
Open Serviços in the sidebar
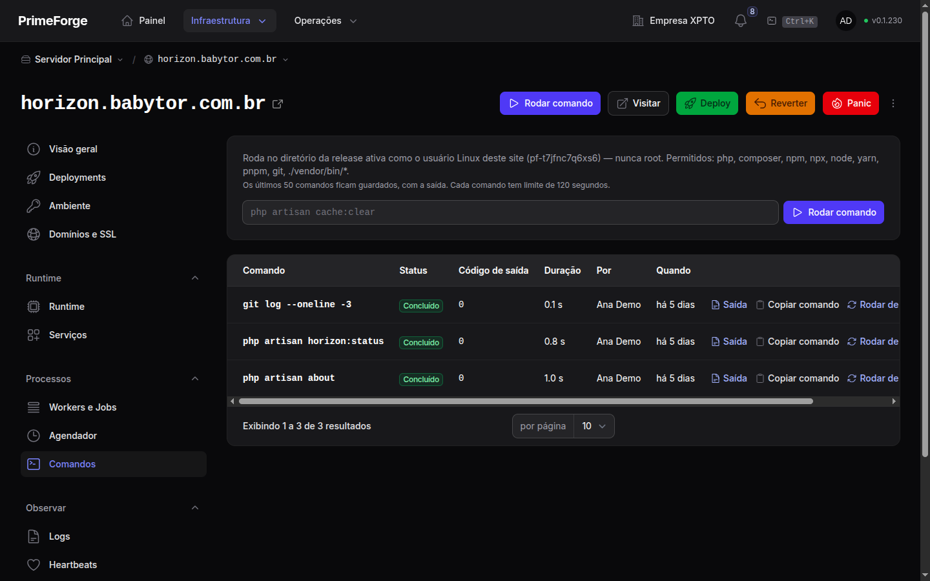tap(114, 335)
